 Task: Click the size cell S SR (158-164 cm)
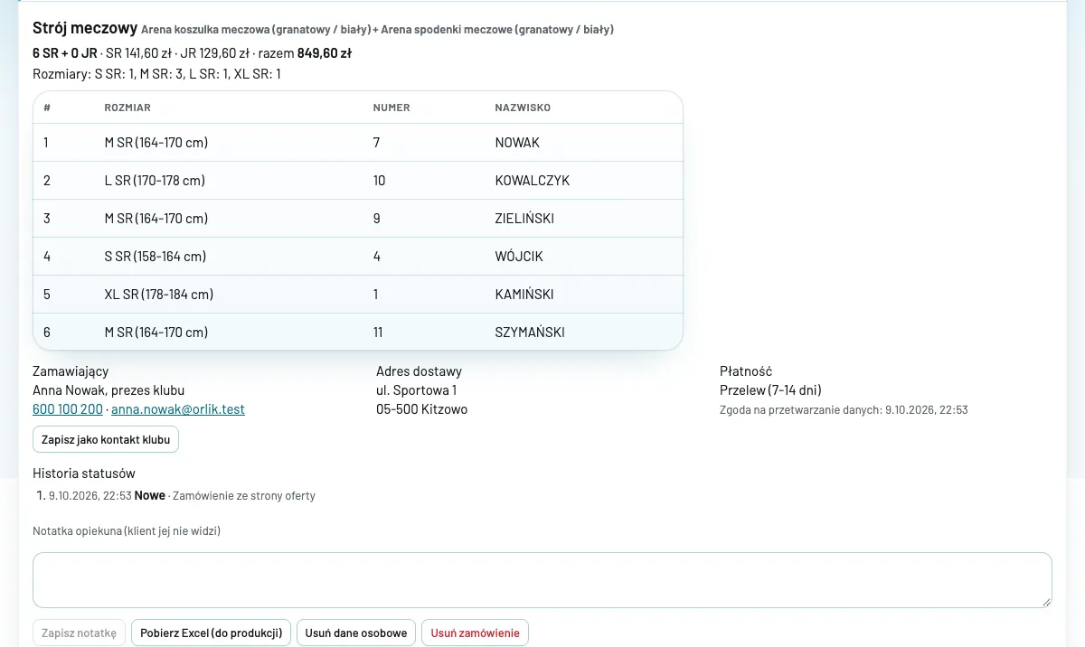coord(156,257)
